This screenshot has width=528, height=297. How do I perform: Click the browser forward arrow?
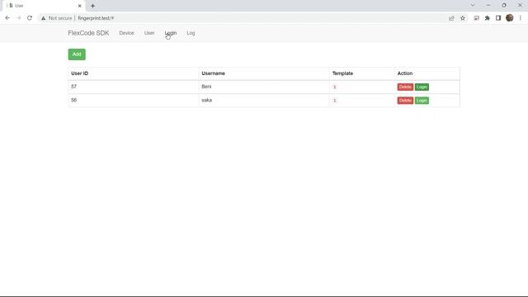(18, 18)
